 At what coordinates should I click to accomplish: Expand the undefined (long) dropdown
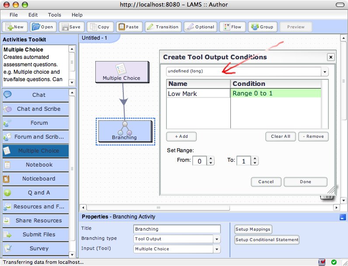(324, 72)
